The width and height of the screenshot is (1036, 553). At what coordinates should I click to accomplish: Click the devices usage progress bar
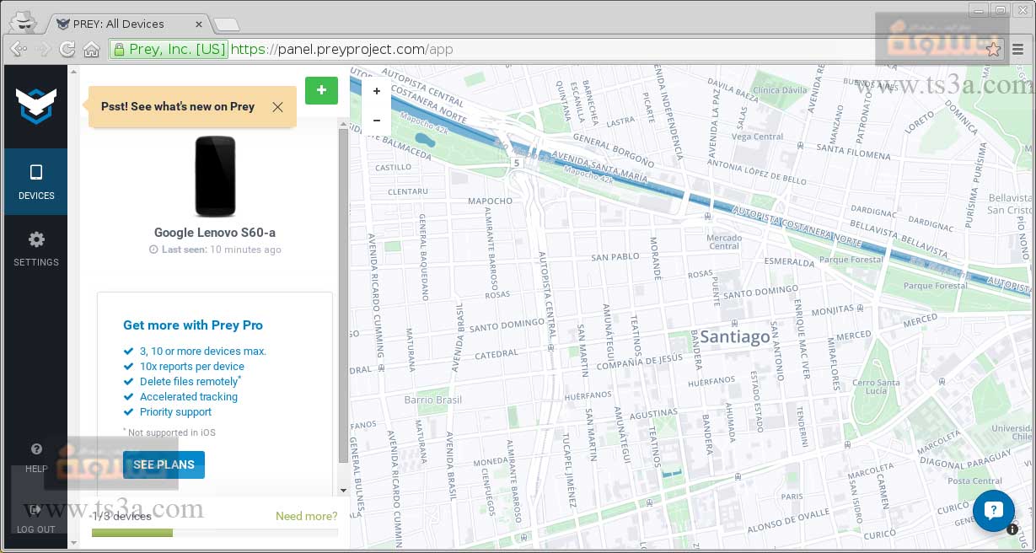(x=215, y=533)
